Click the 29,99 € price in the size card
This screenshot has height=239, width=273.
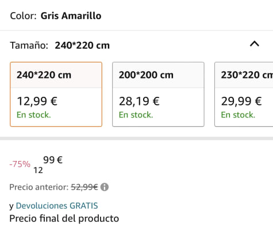[241, 101]
